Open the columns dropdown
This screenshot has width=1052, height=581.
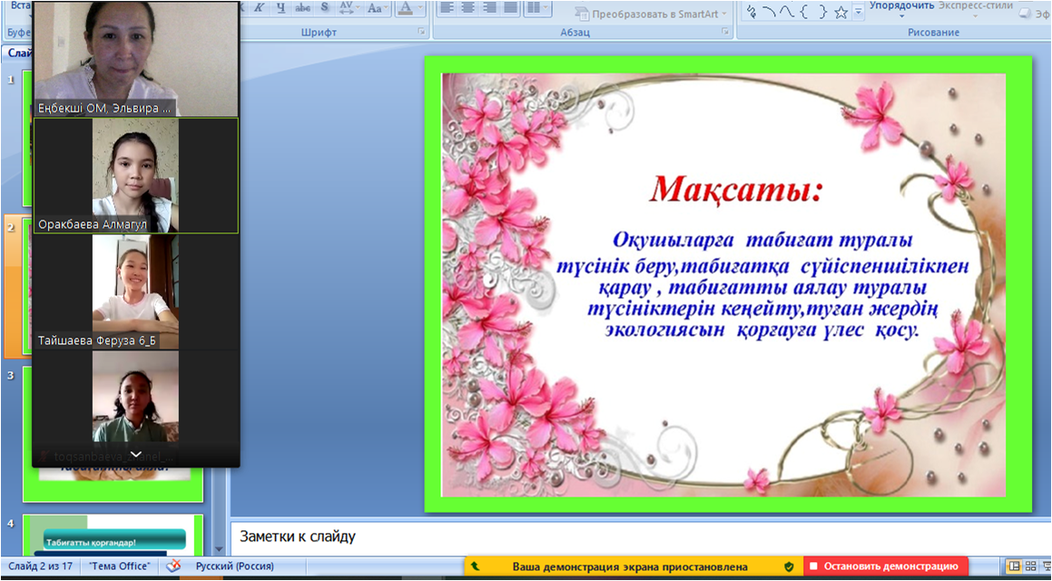[x=538, y=8]
